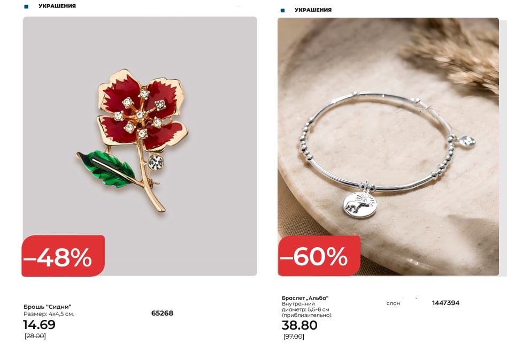Viewport: 507px width, 351px height.
Task: Click the Размер: 4x4,5 см description
Action: (x=49, y=314)
